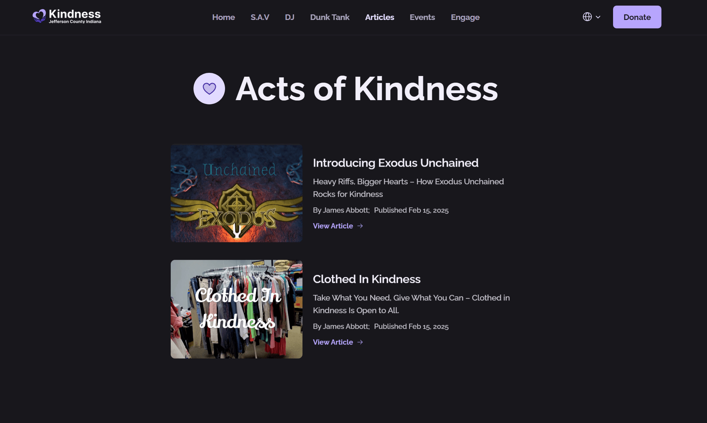Open the Clothed In Kindness clothing-rack thumbnail
Image resolution: width=707 pixels, height=423 pixels.
point(237,309)
